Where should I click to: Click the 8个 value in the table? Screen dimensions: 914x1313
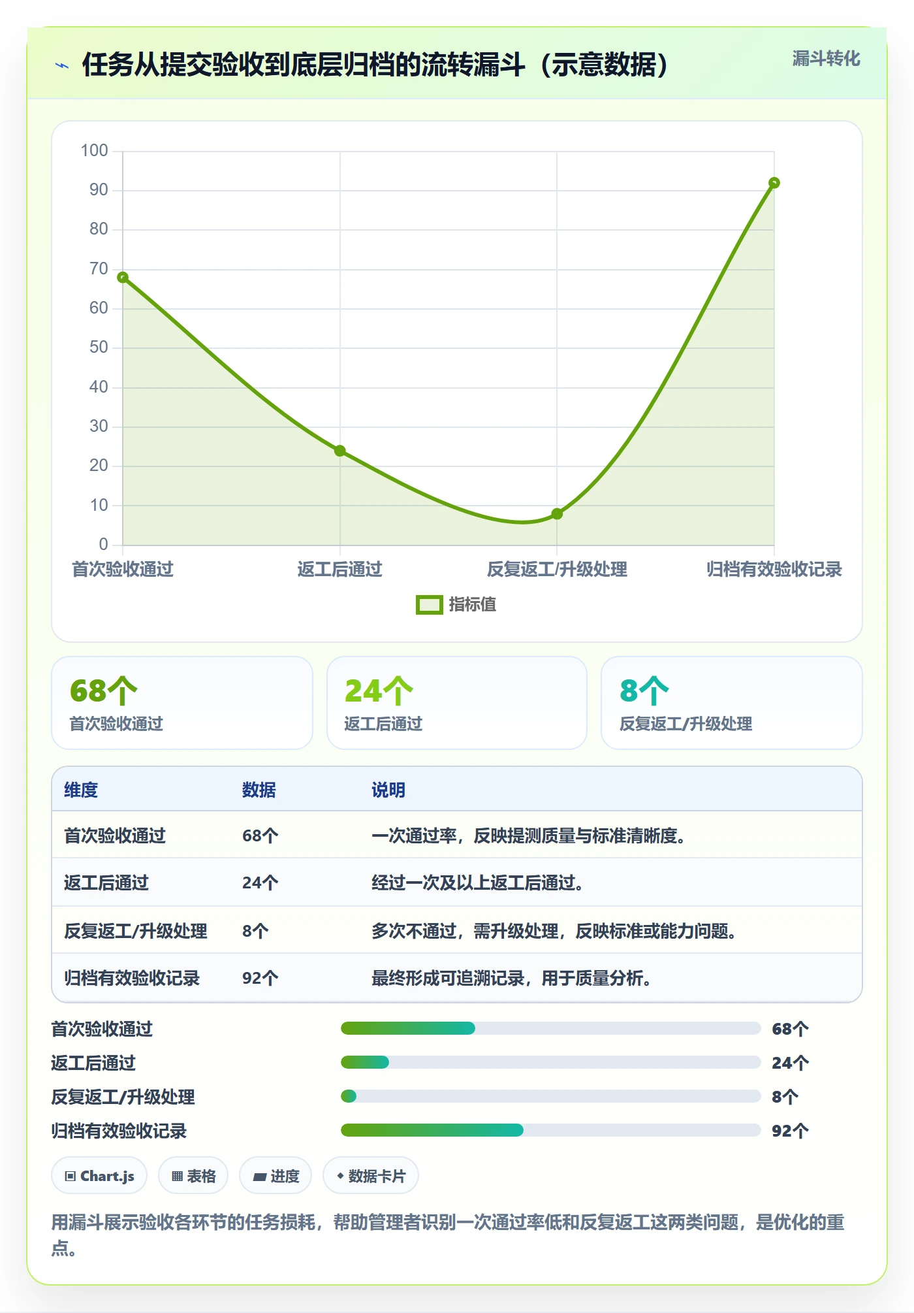[255, 931]
